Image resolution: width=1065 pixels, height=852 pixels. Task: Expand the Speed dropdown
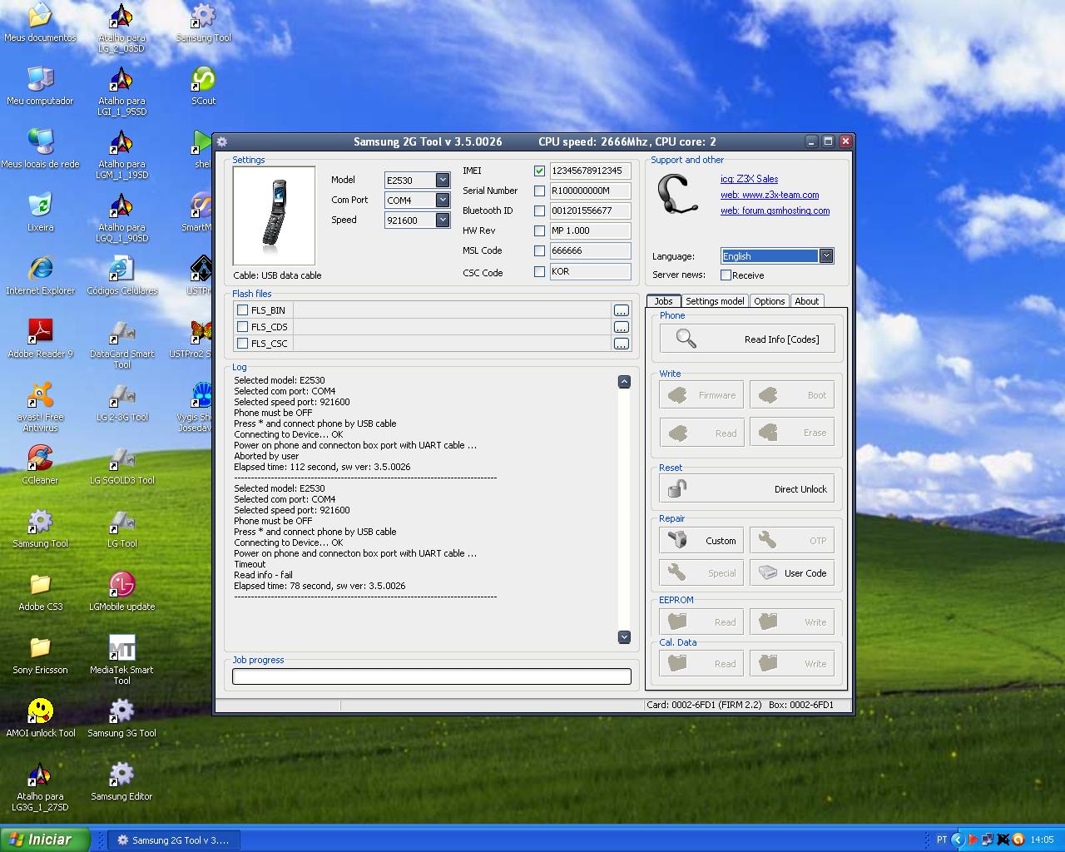pos(443,220)
